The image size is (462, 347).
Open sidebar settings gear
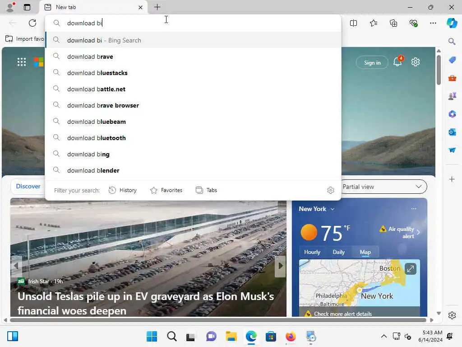click(x=452, y=315)
